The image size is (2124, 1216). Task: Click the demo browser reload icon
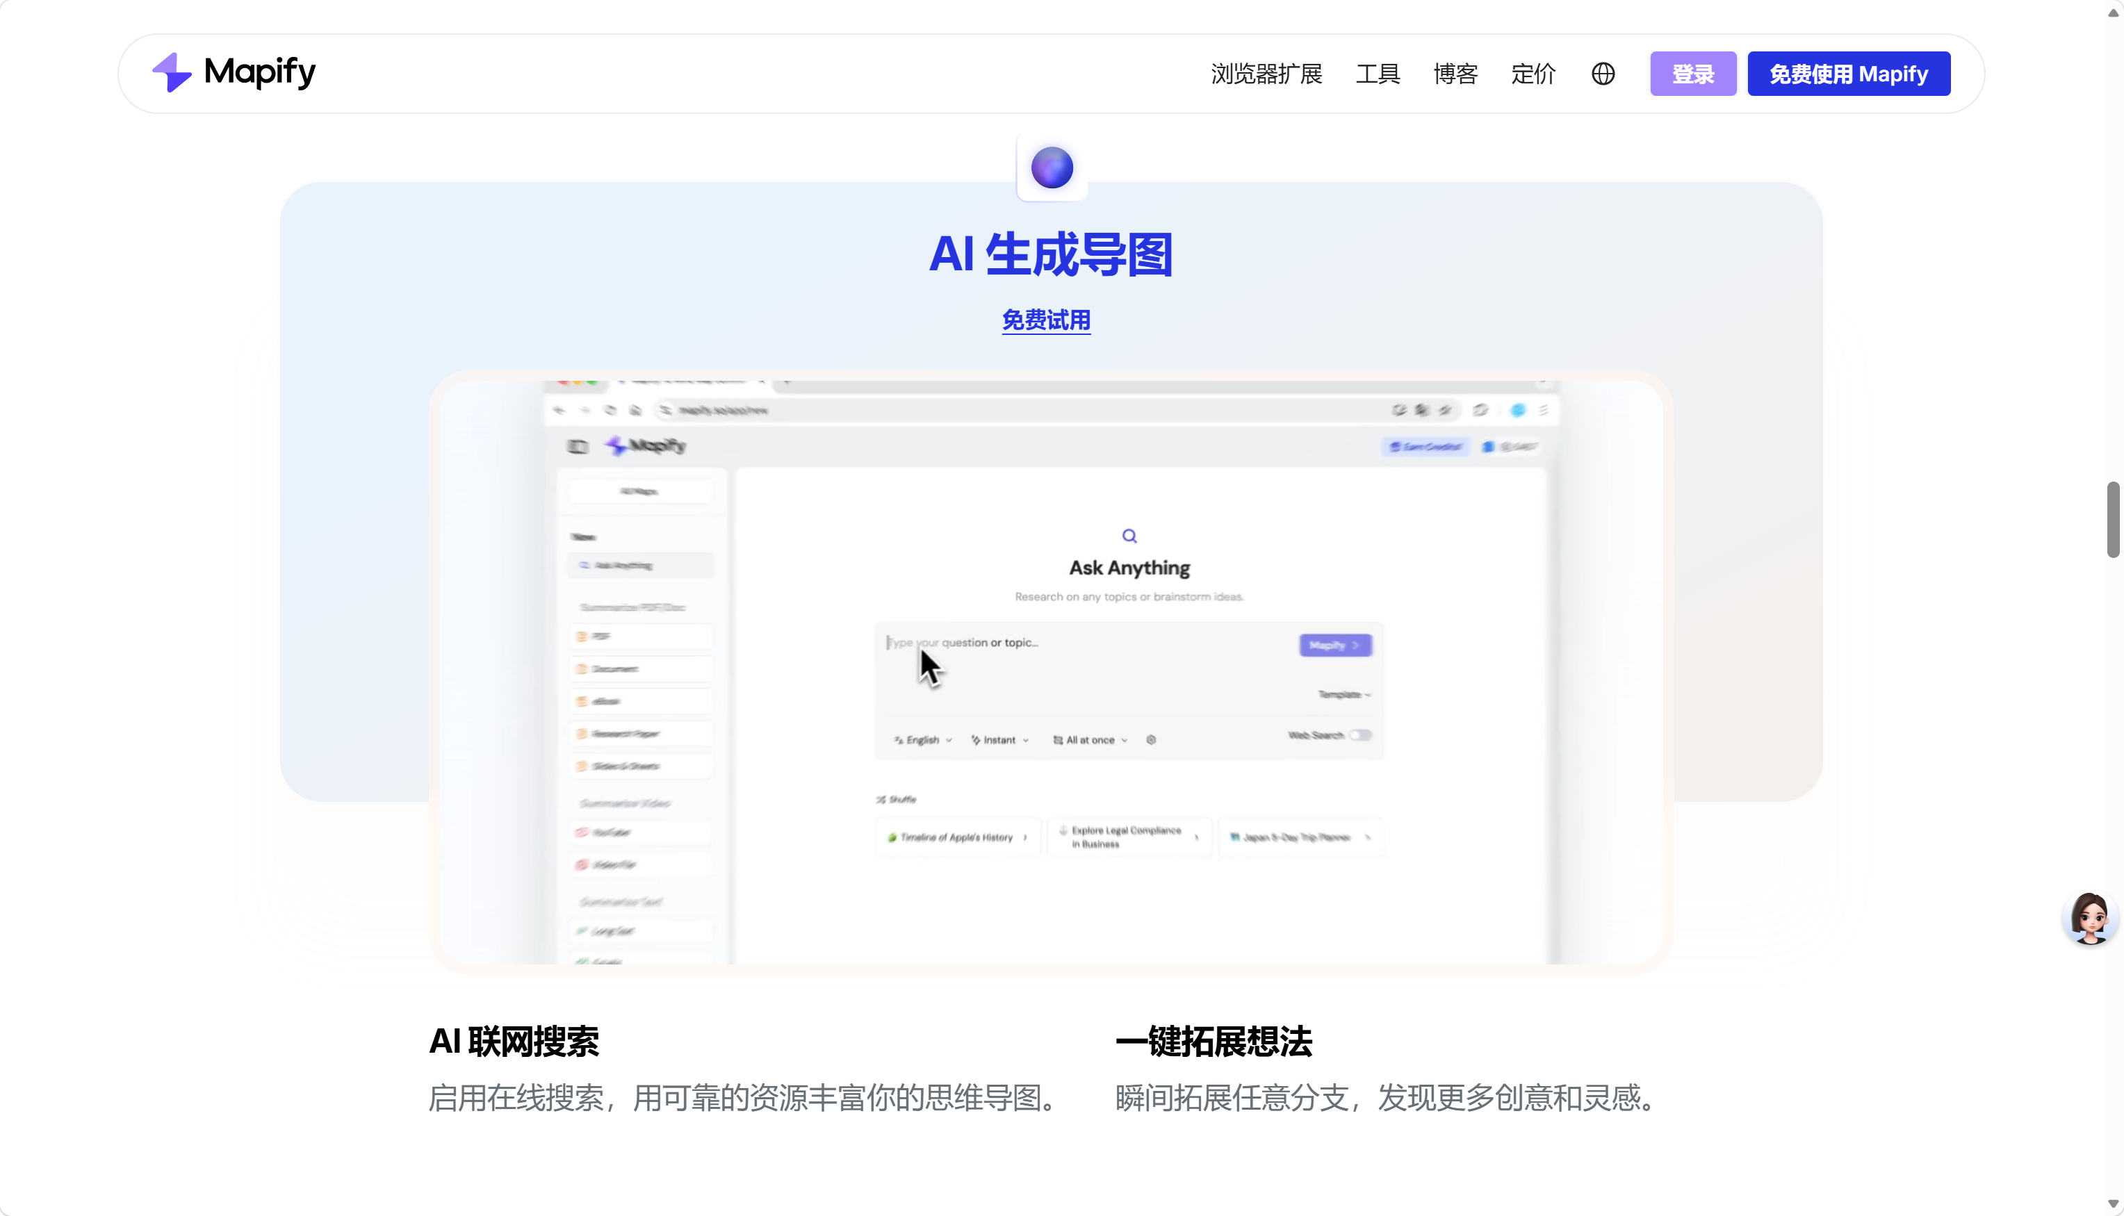click(610, 410)
